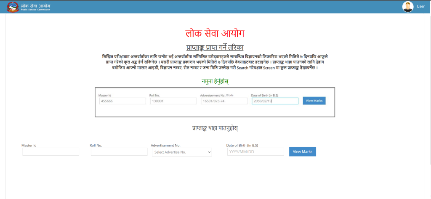Click the प्राप्ताङ्क थाहा पाउनुहोस् heading
431x199 pixels.
(x=215, y=128)
